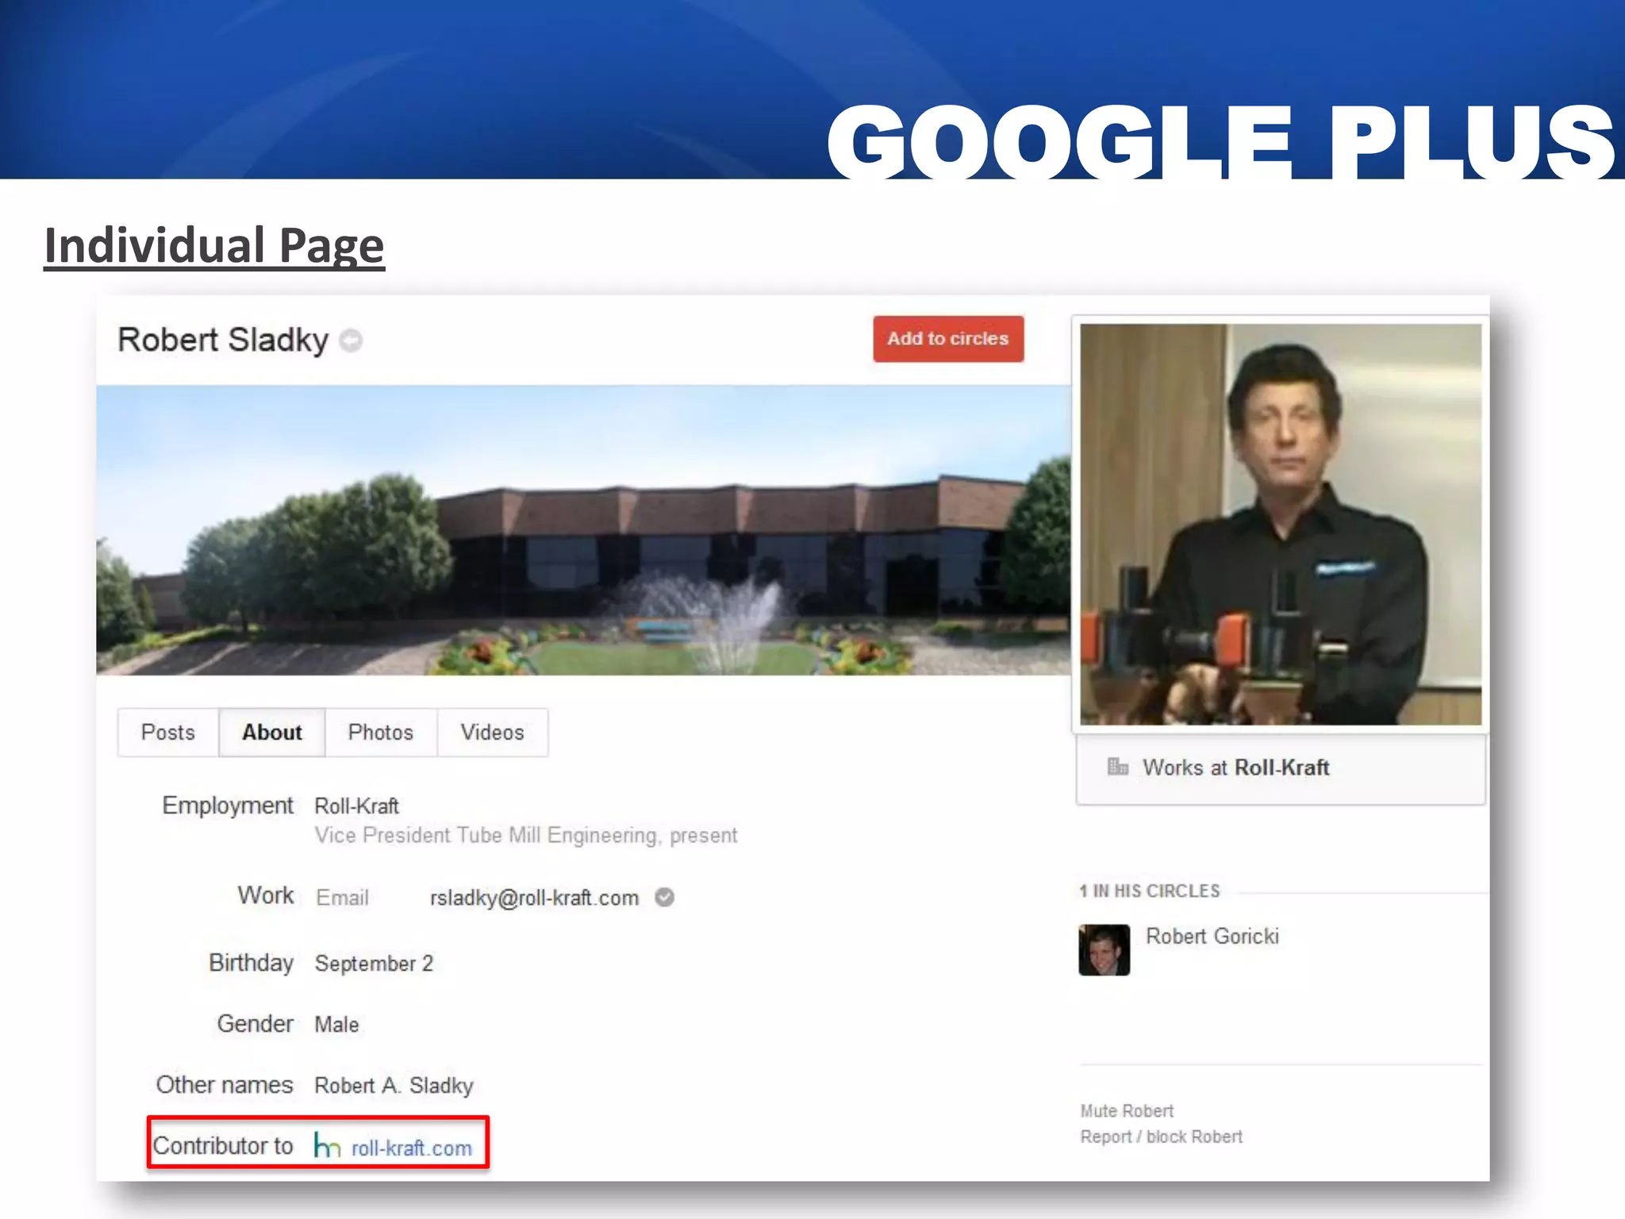This screenshot has height=1219, width=1625.
Task: Click the Roll-Kraft employment entry
Action: click(x=357, y=806)
